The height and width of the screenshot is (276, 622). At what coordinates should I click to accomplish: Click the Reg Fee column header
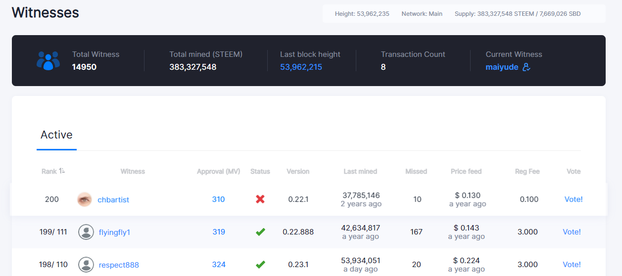pyautogui.click(x=527, y=171)
